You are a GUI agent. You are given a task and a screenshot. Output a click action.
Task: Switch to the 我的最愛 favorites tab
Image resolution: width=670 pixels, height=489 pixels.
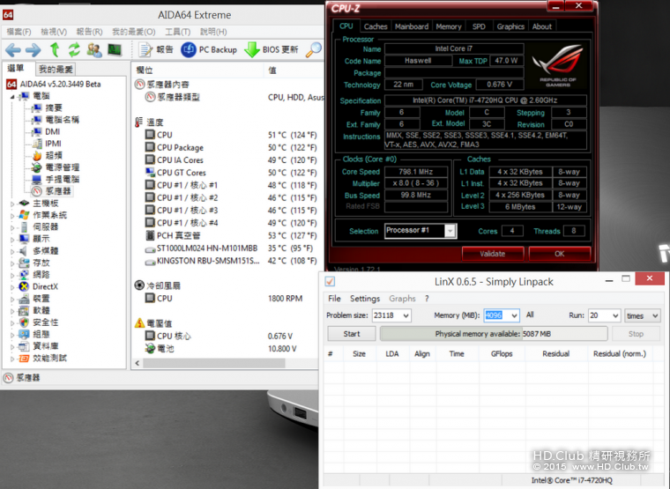(x=56, y=69)
